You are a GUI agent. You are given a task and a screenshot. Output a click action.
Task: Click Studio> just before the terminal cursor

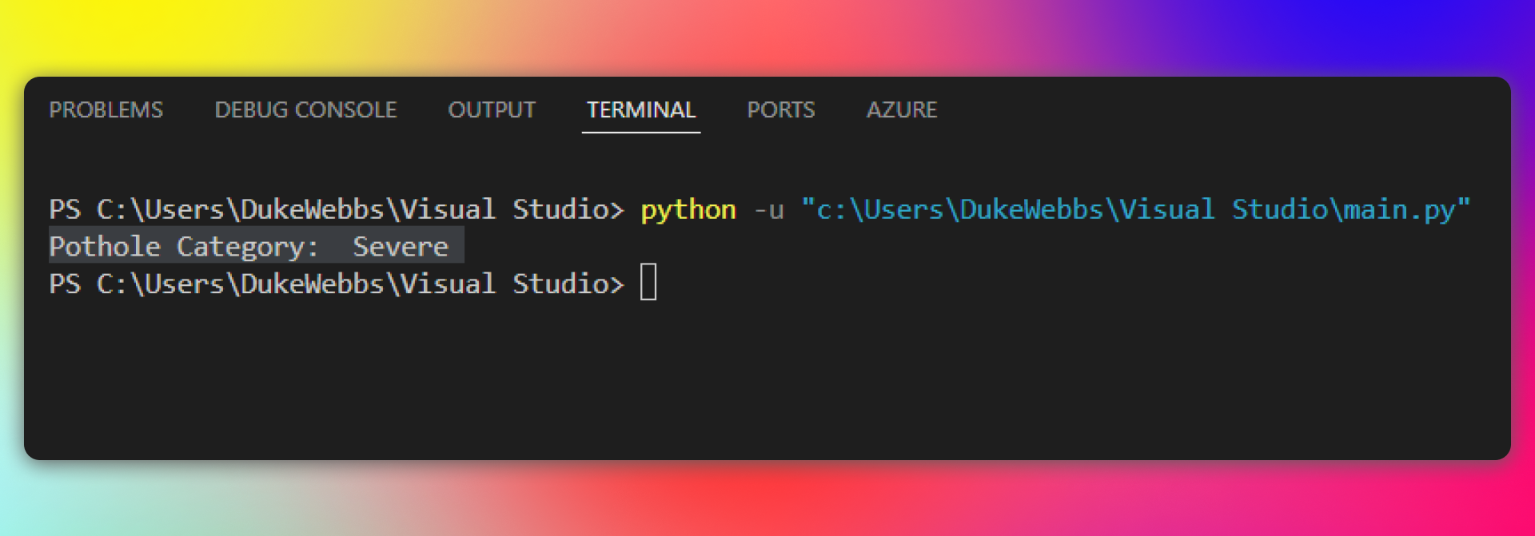point(568,284)
